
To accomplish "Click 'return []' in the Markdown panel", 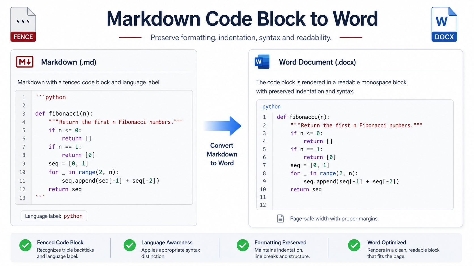I will point(77,139).
